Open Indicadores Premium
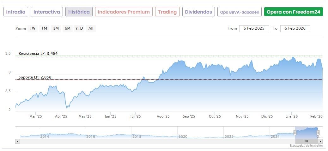The height and width of the screenshot is (151, 328). 124,12
